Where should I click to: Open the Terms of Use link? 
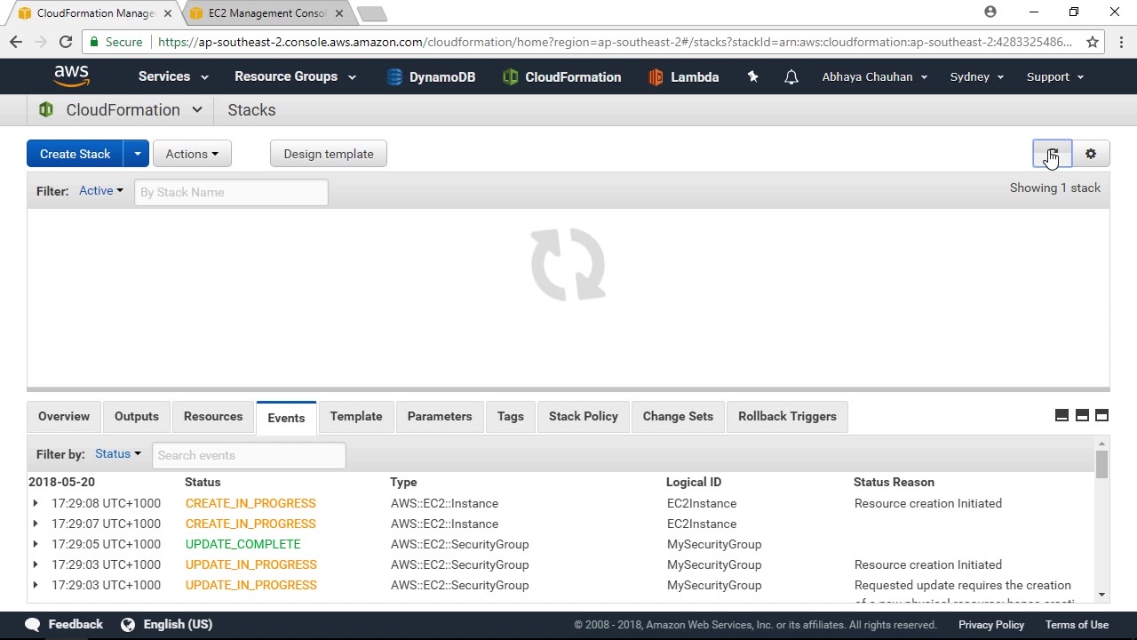pyautogui.click(x=1077, y=625)
